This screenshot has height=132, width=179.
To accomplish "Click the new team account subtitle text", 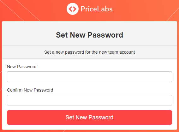I will coord(90,52).
